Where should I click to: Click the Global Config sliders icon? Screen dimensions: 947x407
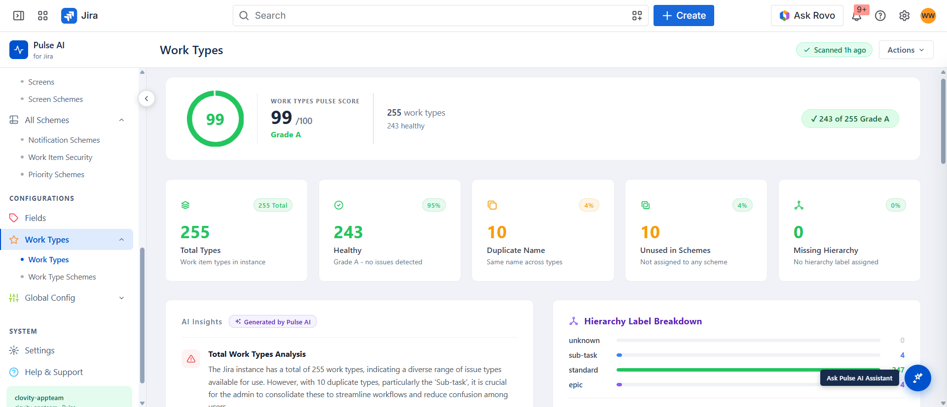[14, 298]
